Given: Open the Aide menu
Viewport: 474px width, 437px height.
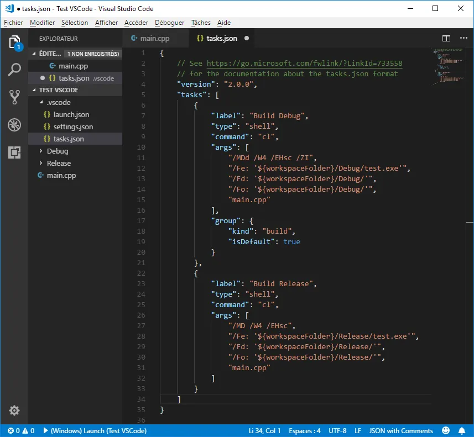Looking at the screenshot, I should 224,23.
